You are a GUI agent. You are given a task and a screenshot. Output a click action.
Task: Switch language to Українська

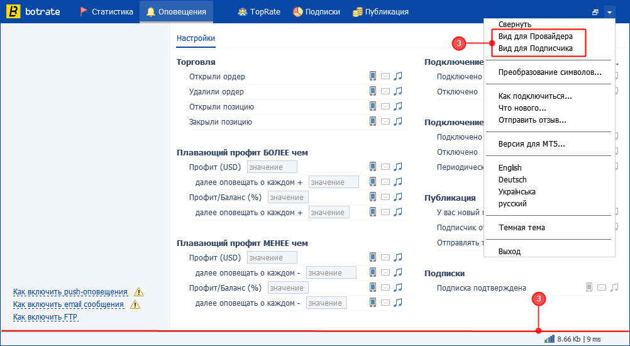(517, 192)
